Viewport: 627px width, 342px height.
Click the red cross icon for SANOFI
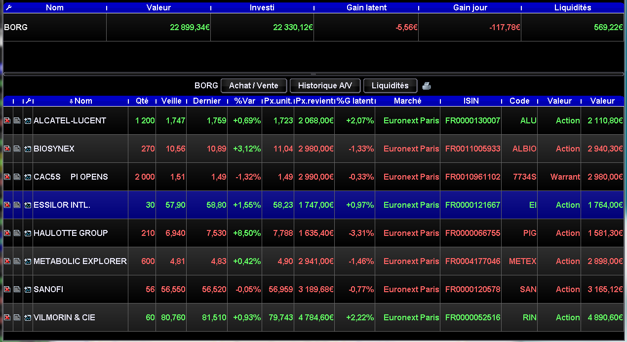pos(7,289)
